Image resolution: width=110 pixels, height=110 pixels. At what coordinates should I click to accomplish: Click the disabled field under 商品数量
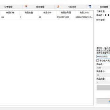click(103, 82)
